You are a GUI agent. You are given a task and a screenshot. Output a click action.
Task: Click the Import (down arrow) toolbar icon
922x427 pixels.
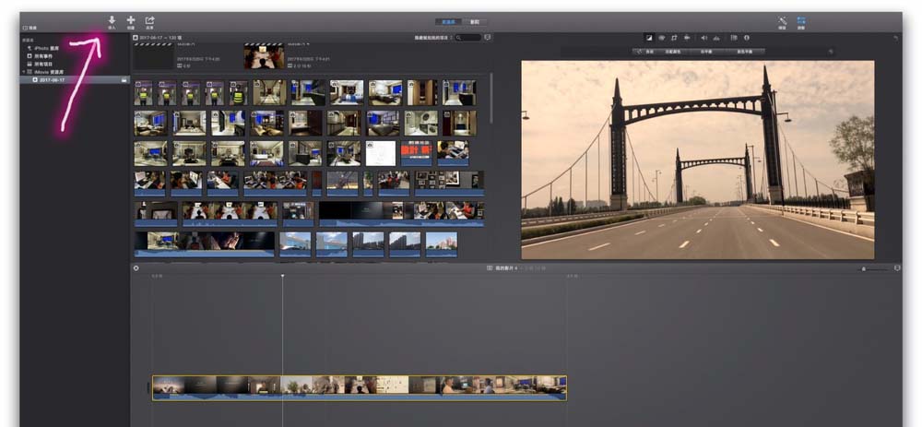[112, 22]
